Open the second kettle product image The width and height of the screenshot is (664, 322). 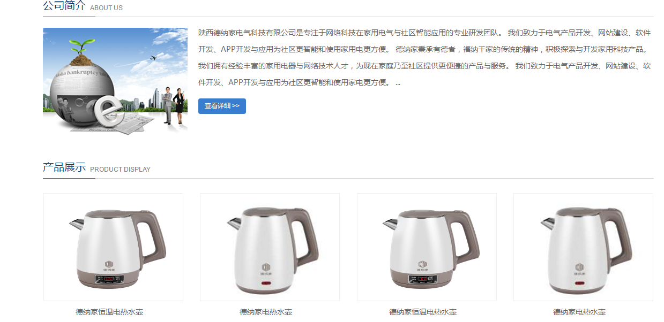[x=270, y=247]
